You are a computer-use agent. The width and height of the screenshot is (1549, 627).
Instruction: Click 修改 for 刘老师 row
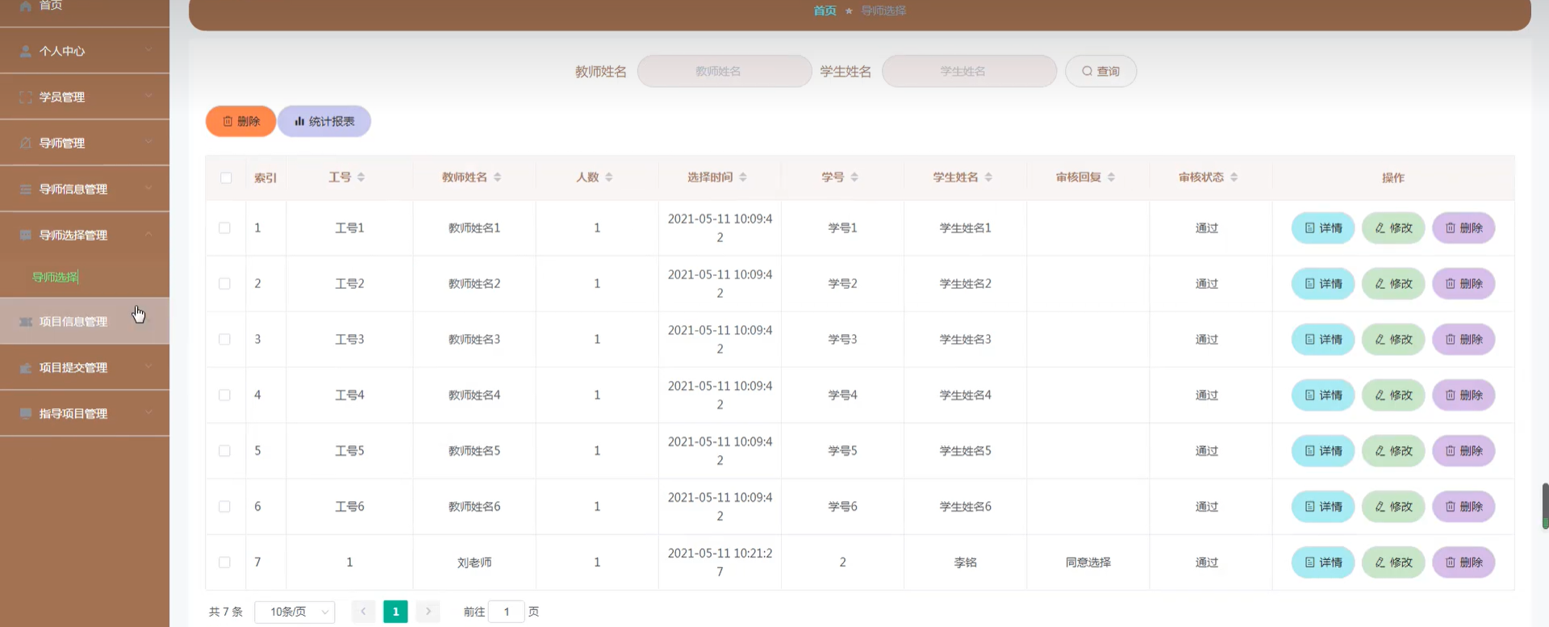click(1393, 562)
